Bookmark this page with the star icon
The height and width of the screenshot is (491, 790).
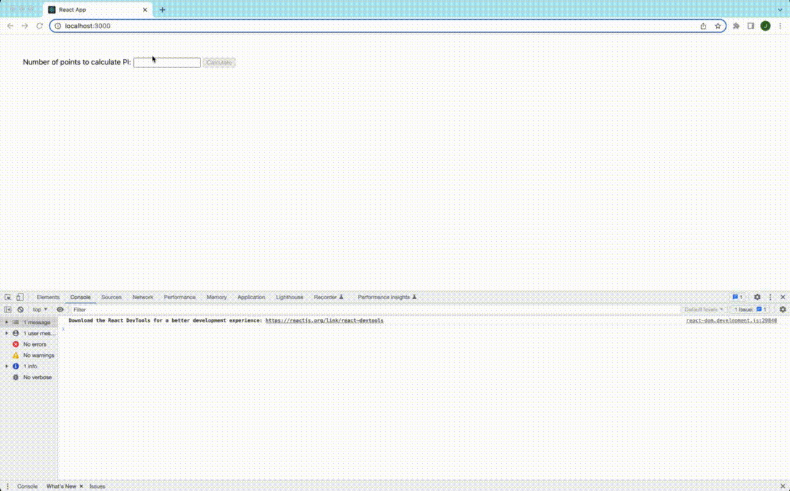click(x=718, y=26)
